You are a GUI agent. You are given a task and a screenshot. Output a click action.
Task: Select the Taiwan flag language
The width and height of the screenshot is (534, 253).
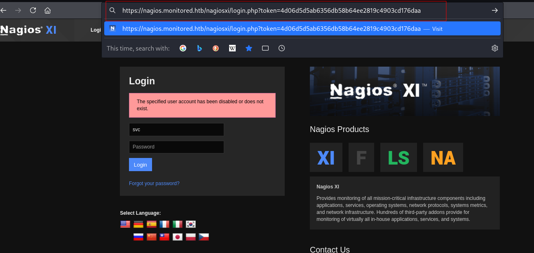164,237
